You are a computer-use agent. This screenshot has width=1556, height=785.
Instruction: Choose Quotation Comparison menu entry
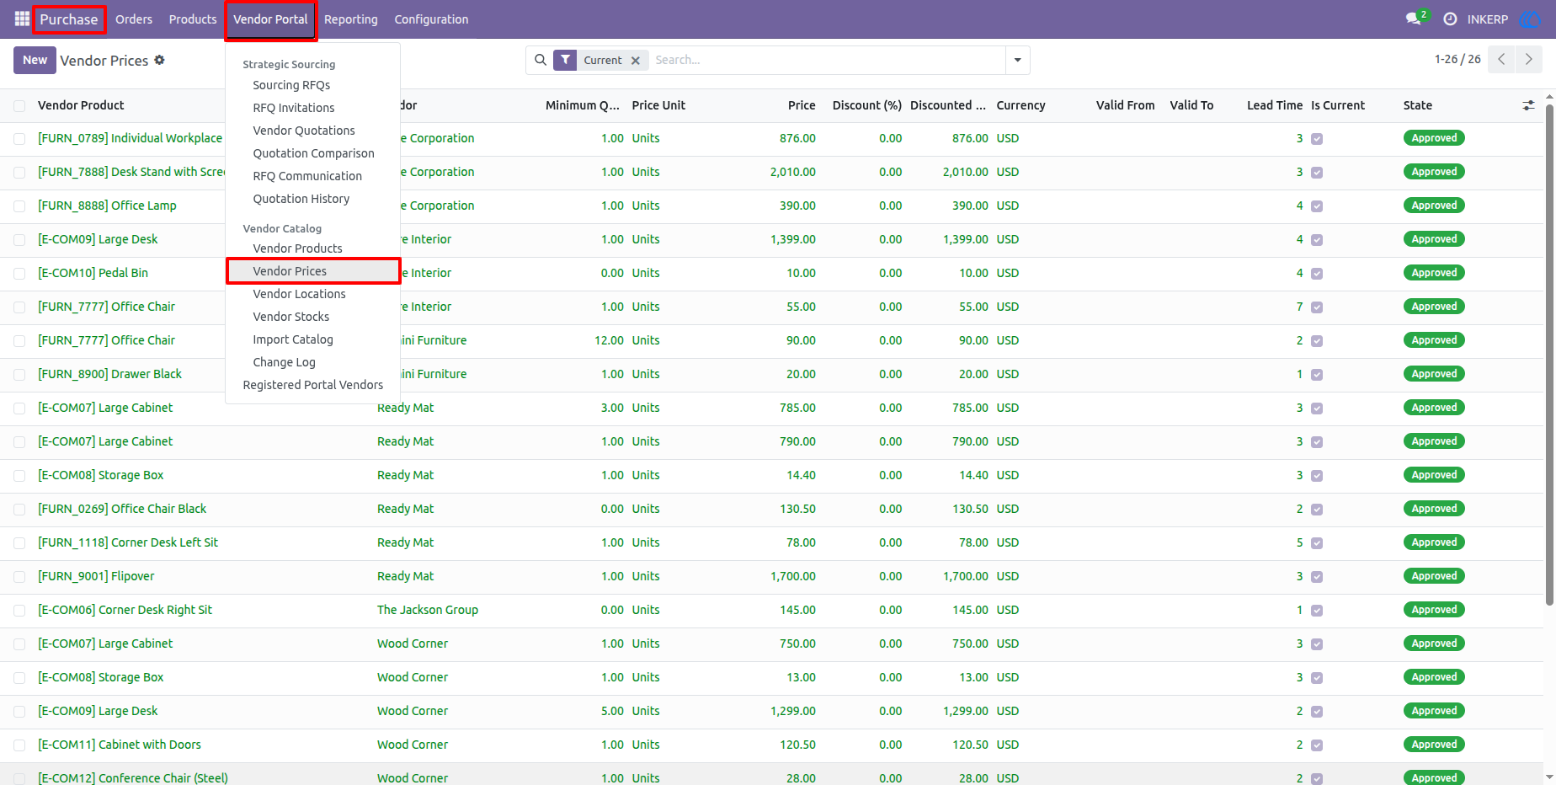click(313, 153)
